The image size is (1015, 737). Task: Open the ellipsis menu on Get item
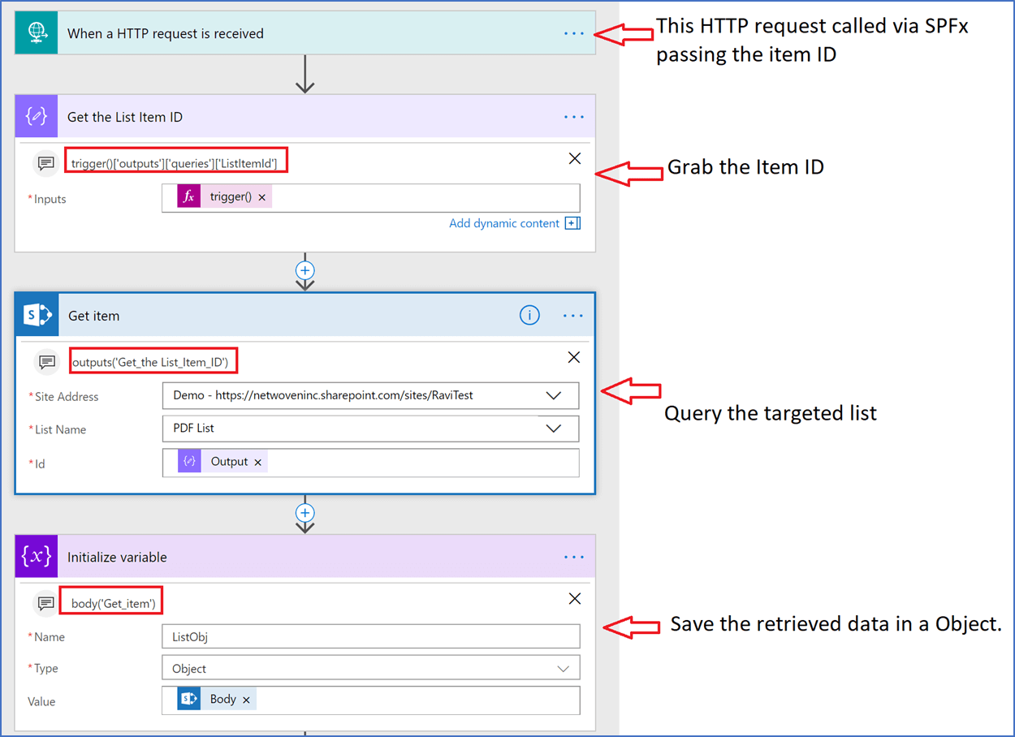pyautogui.click(x=574, y=315)
